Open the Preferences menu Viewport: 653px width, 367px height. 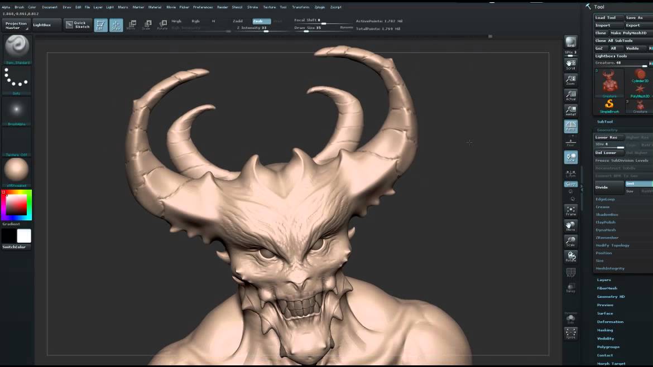coord(203,7)
